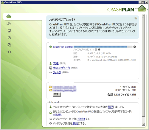Click the 外付け link for backup archive
The width and height of the screenshot is (149, 130).
click(x=81, y=119)
